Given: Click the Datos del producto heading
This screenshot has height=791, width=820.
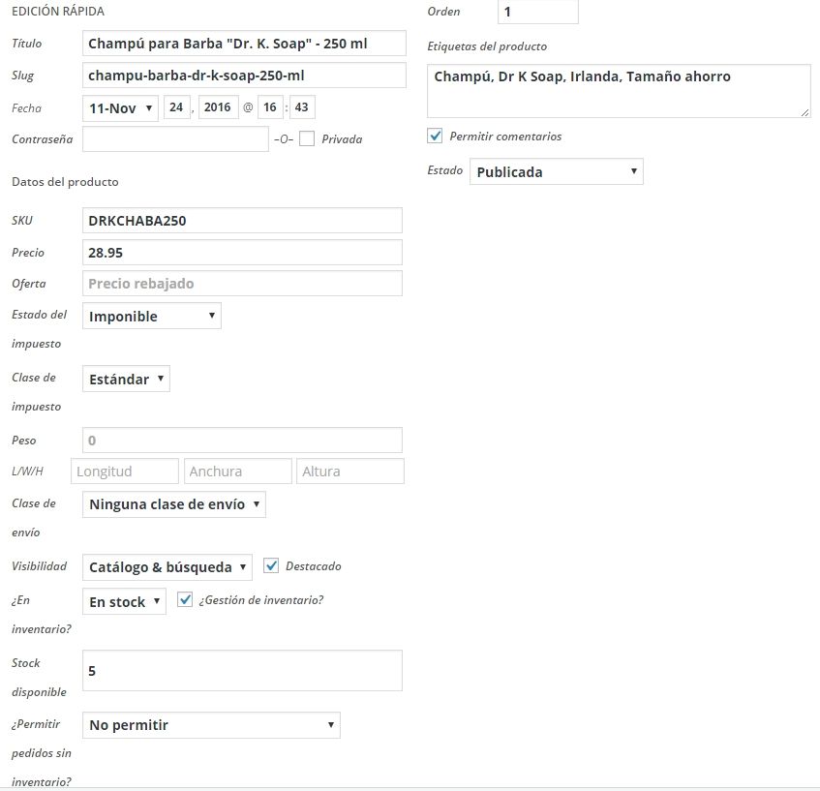Looking at the screenshot, I should tap(65, 182).
